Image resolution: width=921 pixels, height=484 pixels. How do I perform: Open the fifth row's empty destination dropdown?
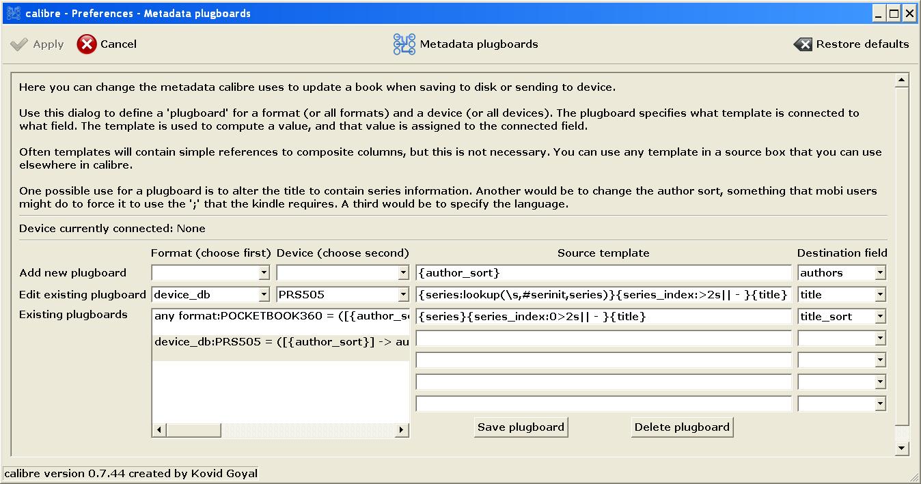pyautogui.click(x=880, y=360)
